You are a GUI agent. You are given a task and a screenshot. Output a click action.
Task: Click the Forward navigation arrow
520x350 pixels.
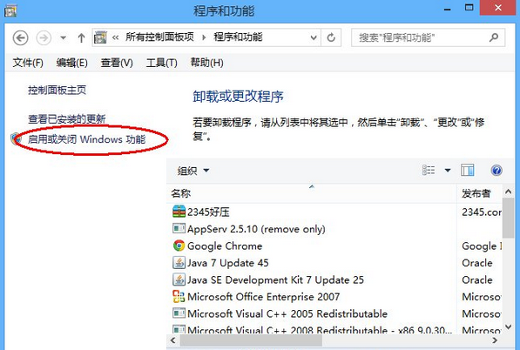pos(44,37)
